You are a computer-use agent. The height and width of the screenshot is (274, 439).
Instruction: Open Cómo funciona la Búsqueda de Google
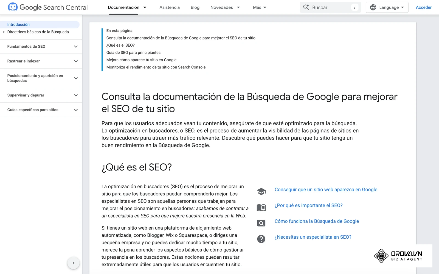tap(317, 221)
